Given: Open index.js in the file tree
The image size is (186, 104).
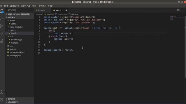Looking at the screenshot, I should coord(13,49).
